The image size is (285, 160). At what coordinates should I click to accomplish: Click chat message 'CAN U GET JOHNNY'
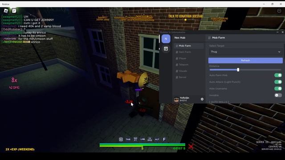pos(39,20)
